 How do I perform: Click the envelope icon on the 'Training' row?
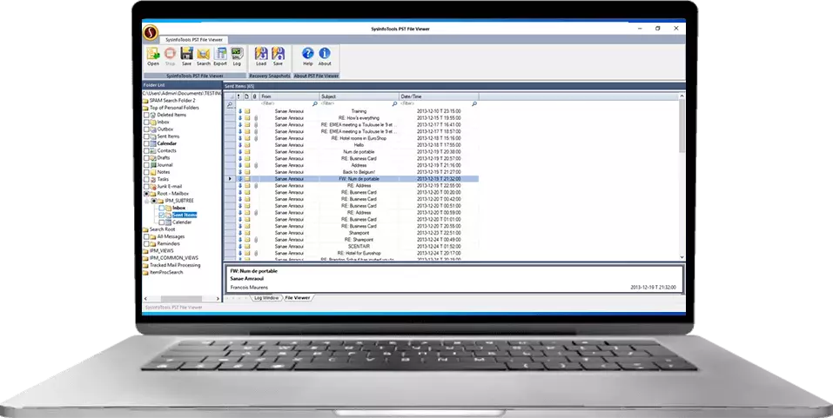(x=247, y=111)
